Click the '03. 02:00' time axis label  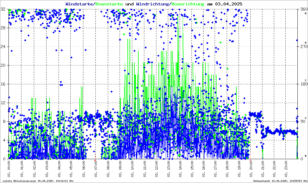click(34, 169)
